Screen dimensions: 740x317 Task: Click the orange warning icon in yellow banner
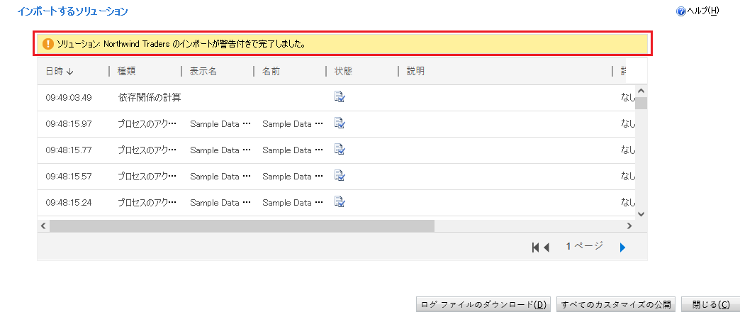click(48, 44)
